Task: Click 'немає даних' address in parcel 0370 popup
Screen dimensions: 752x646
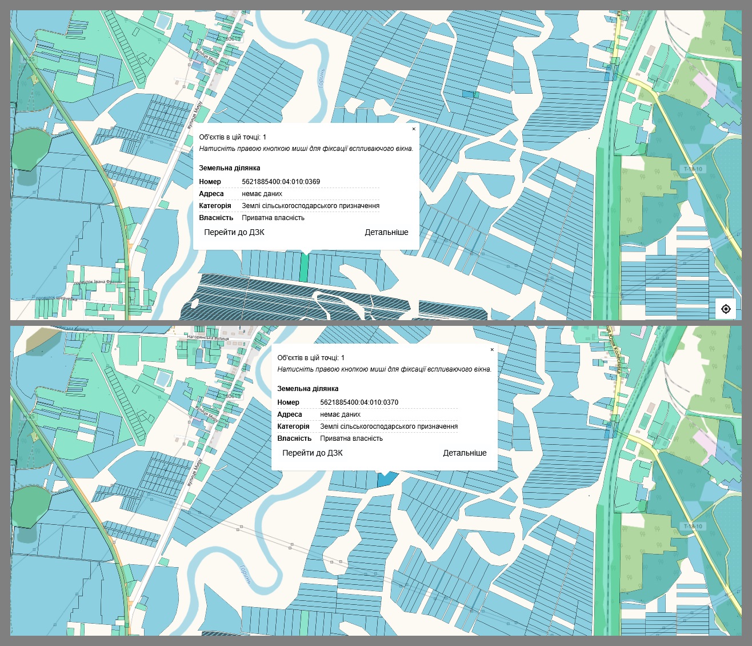Action: point(340,414)
